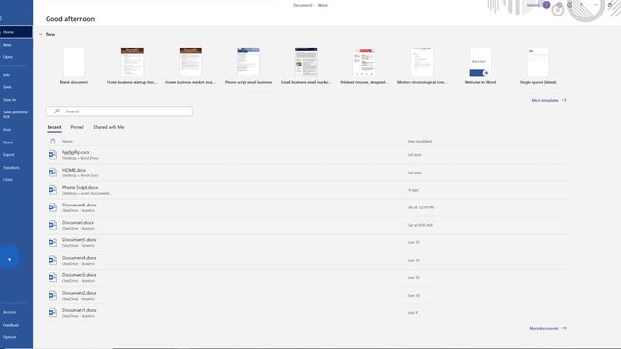Click the Word file icon beside Document4.docx
The height and width of the screenshot is (349, 621).
coord(52,260)
